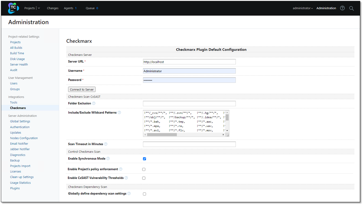This screenshot has height=205, width=363.
Task: Open the Changes tab
Action: [x=53, y=8]
